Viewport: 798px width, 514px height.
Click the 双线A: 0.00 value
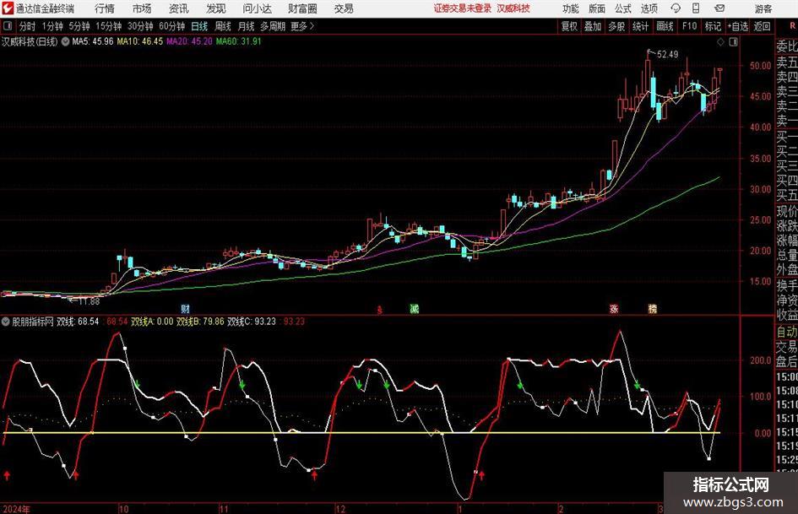tap(152, 322)
